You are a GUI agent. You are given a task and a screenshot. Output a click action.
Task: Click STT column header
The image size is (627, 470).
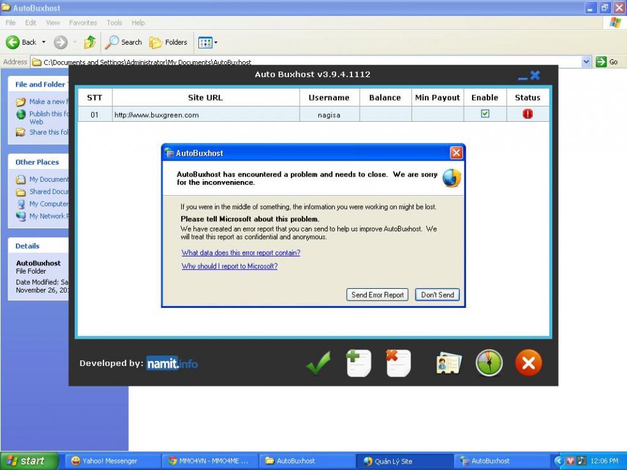[95, 98]
